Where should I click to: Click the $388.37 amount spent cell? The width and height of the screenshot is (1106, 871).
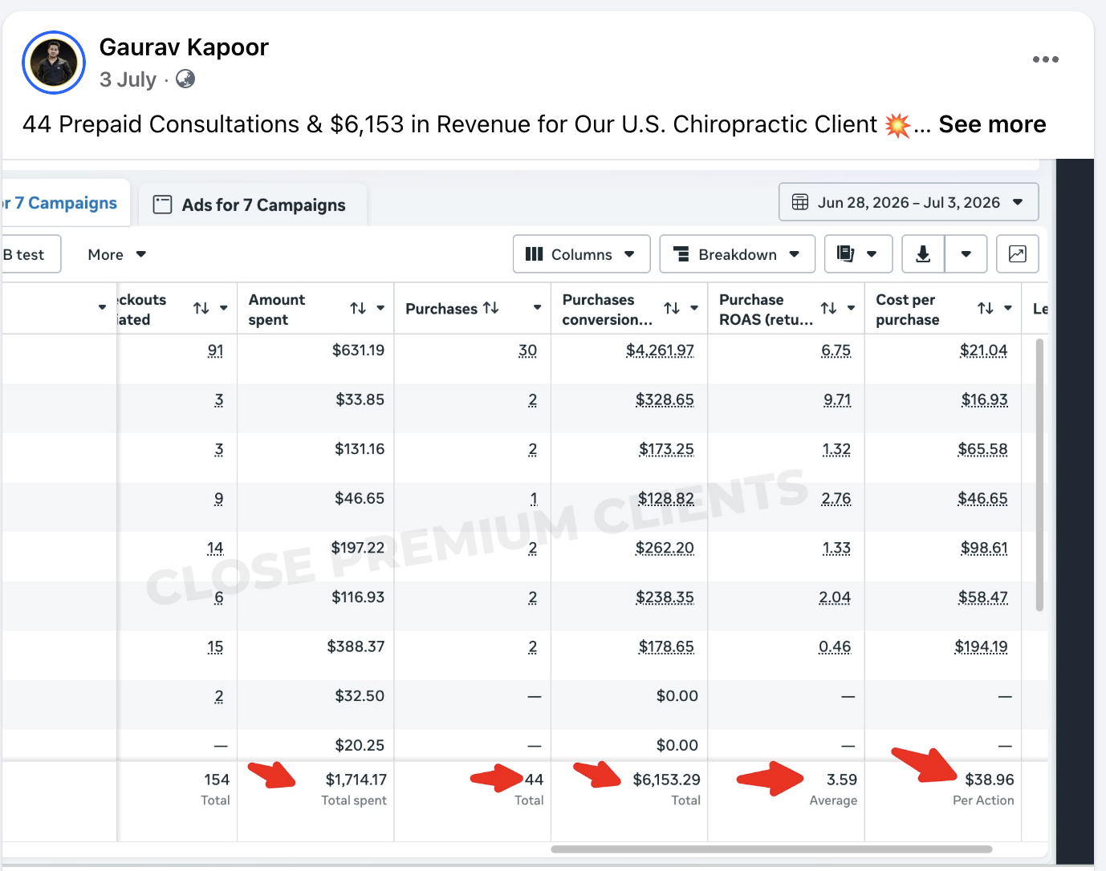(356, 646)
